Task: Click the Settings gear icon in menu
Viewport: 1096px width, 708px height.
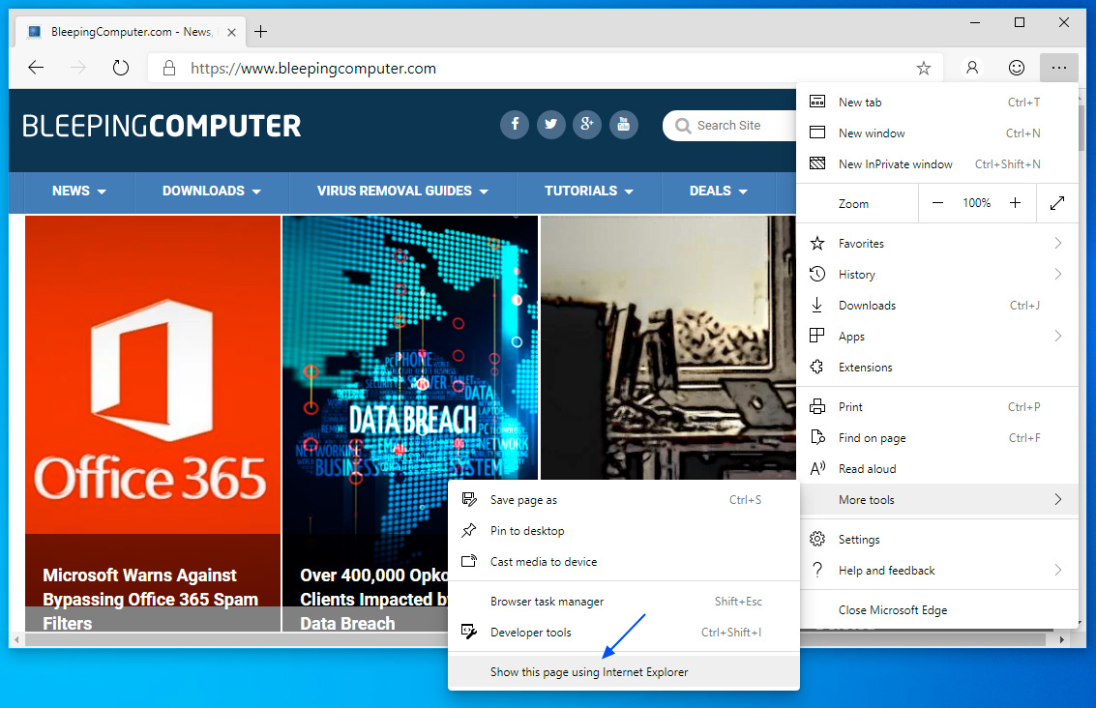Action: tap(817, 539)
